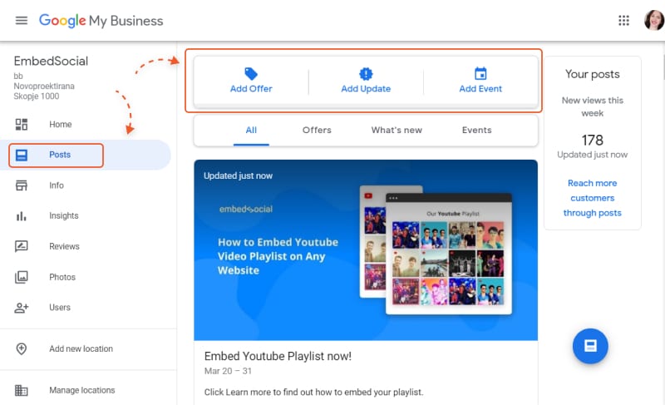Click the Add Offer tag icon
The width and height of the screenshot is (665, 405).
pos(251,73)
